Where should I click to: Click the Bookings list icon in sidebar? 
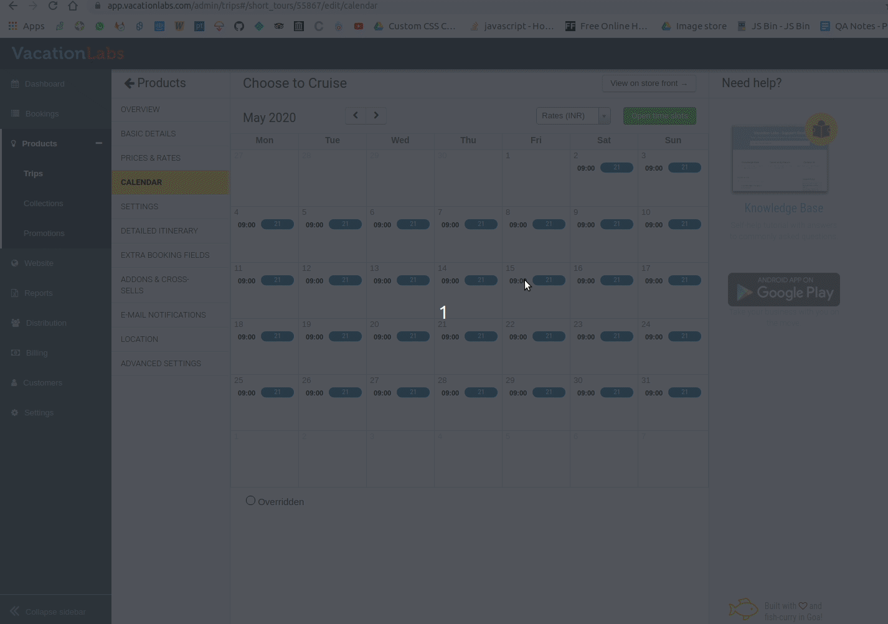(15, 114)
